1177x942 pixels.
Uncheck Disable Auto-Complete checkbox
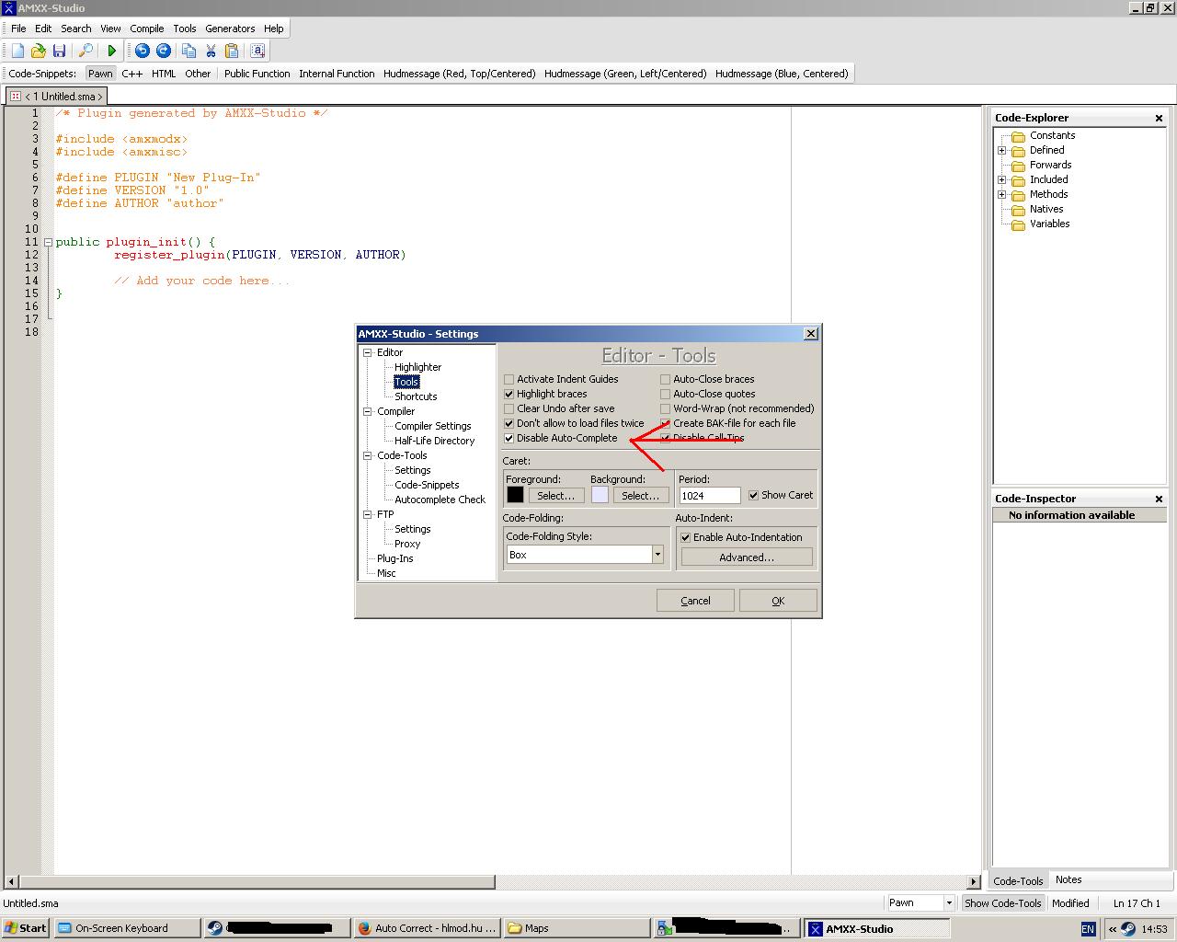pos(509,438)
